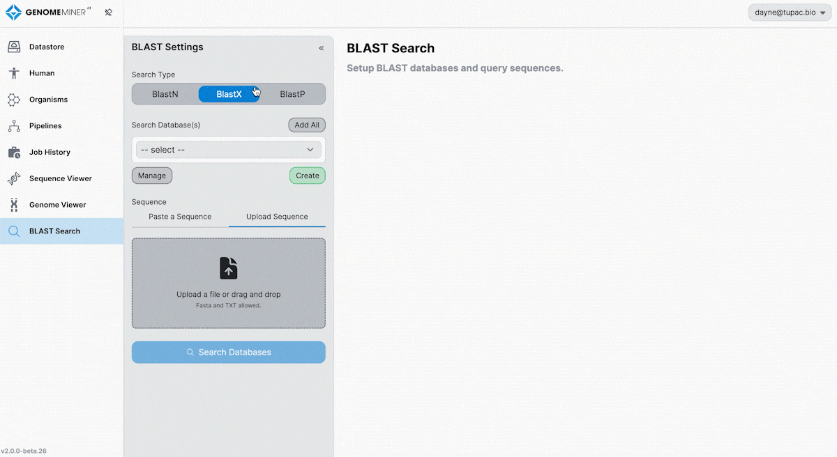Select the Organisms hexagon icon
This screenshot has width=837, height=457.
14,100
